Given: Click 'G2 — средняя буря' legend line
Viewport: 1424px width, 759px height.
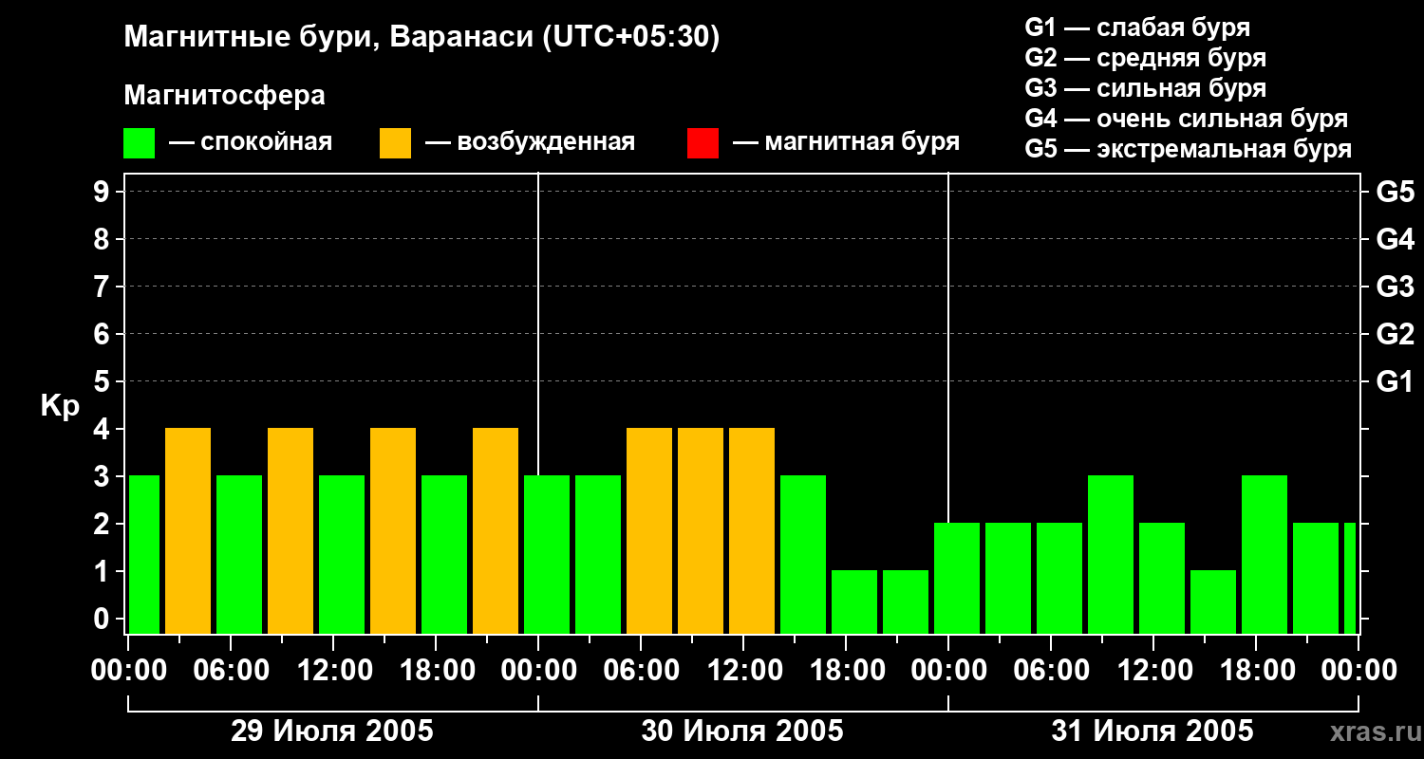Looking at the screenshot, I should (x=1145, y=58).
